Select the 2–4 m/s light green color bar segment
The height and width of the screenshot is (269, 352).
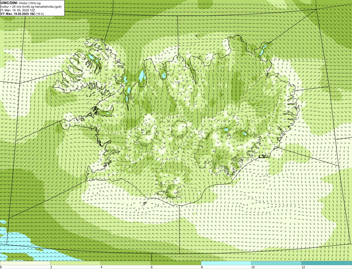tap(76, 263)
